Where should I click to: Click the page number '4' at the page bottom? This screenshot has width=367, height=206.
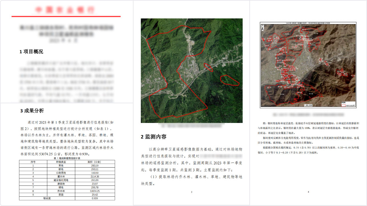pyautogui.click(x=308, y=192)
